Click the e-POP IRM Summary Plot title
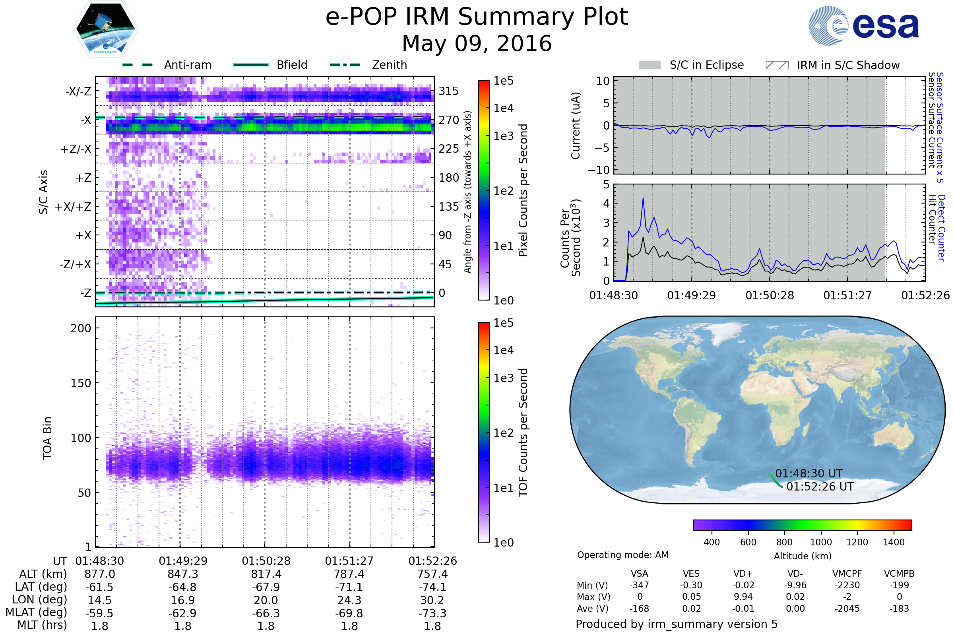 pos(477,17)
